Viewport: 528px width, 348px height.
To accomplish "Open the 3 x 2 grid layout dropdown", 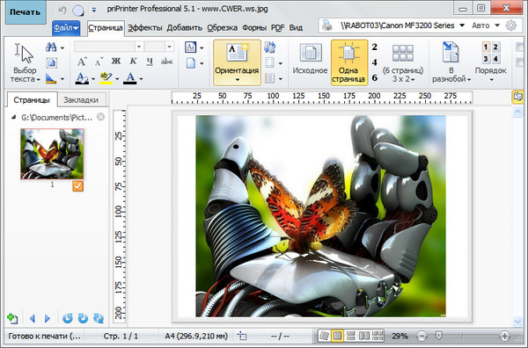I will [403, 62].
